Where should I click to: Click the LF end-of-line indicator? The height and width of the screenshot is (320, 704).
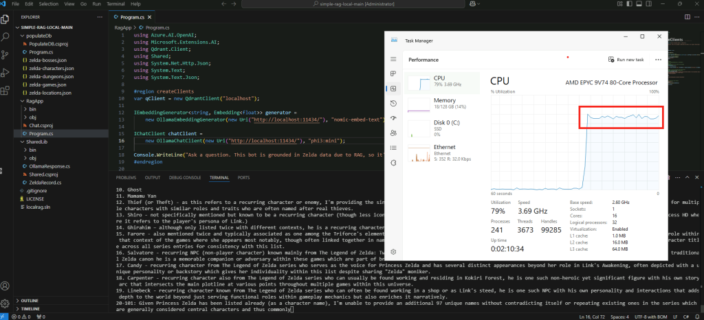click(x=674, y=317)
